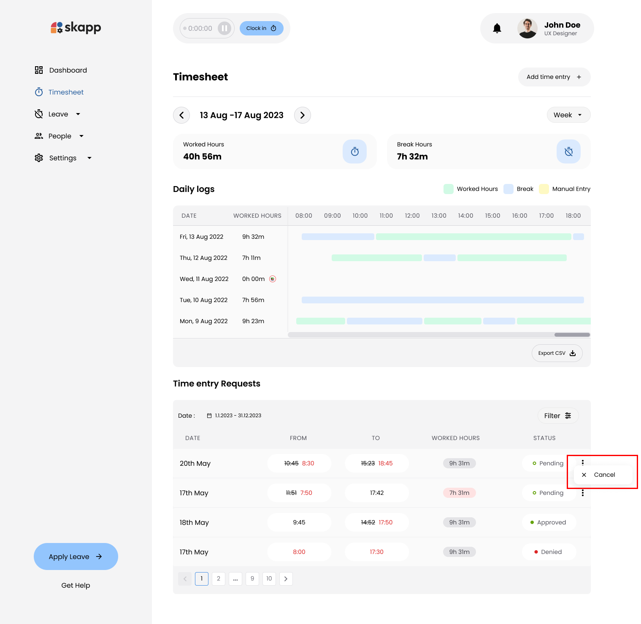The image size is (641, 624).
Task: Open the three-dot menu for 17th May pending row
Action: tap(583, 493)
